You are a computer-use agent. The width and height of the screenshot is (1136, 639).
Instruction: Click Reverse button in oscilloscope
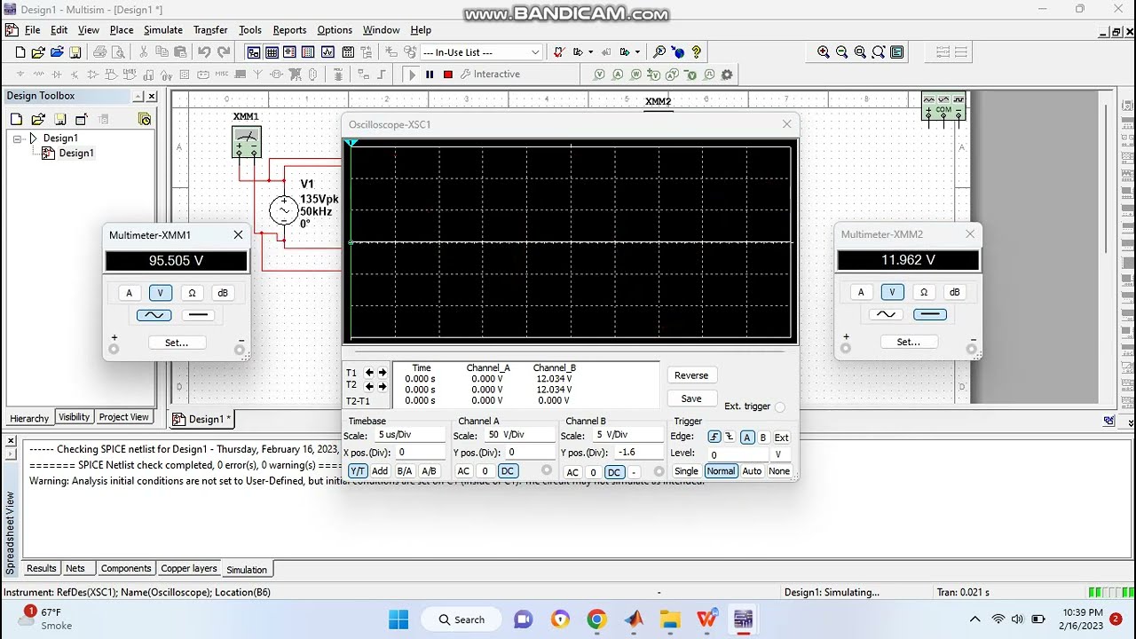pyautogui.click(x=691, y=375)
